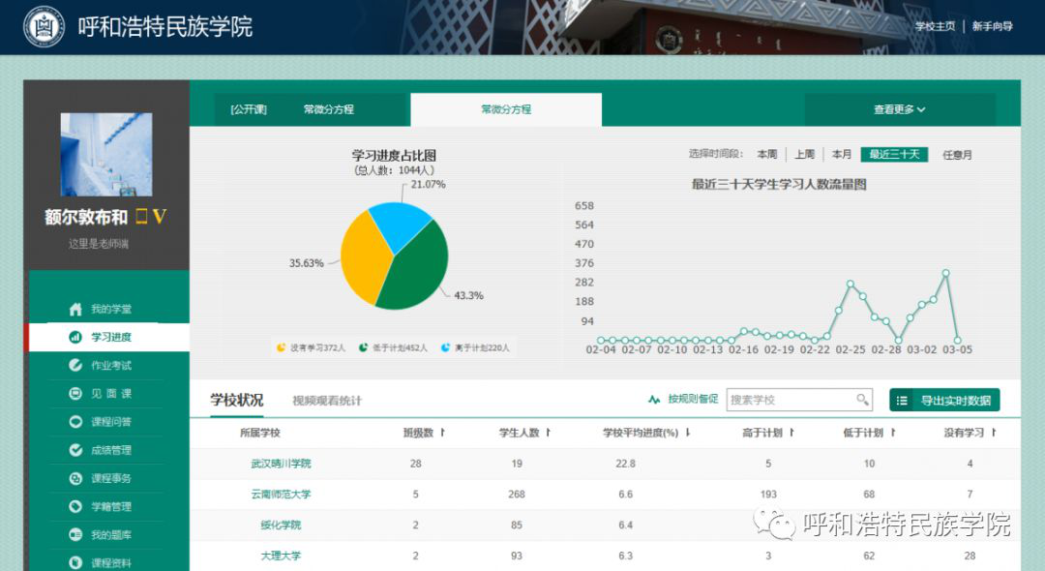Expand the 查看更多 dropdown
The height and width of the screenshot is (571, 1045).
pyautogui.click(x=899, y=109)
